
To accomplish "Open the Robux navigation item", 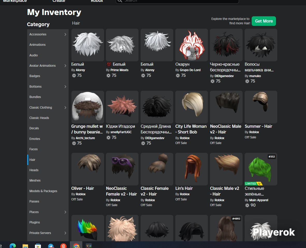I will pos(97,1).
